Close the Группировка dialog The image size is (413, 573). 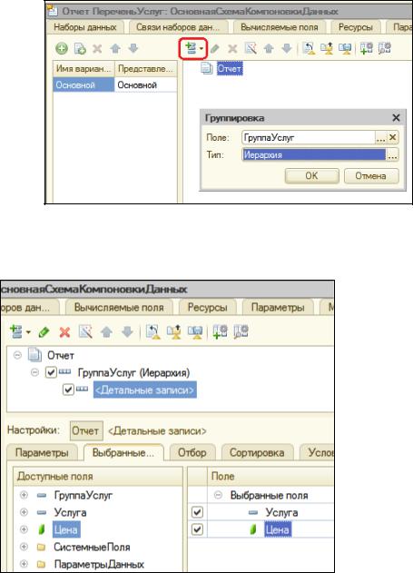tap(396, 118)
